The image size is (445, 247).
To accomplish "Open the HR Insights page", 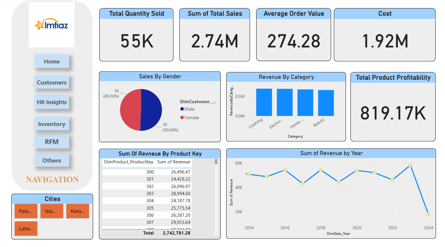I will pyautogui.click(x=51, y=102).
